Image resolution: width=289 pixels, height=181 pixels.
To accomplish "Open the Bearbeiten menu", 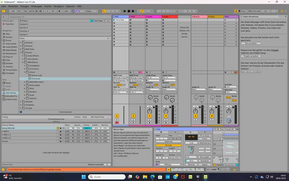I will 13,6.
